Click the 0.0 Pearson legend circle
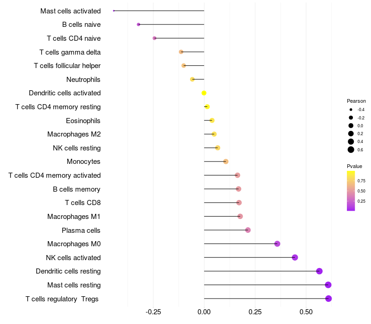Screen dimensions: 371x324 click(351, 125)
